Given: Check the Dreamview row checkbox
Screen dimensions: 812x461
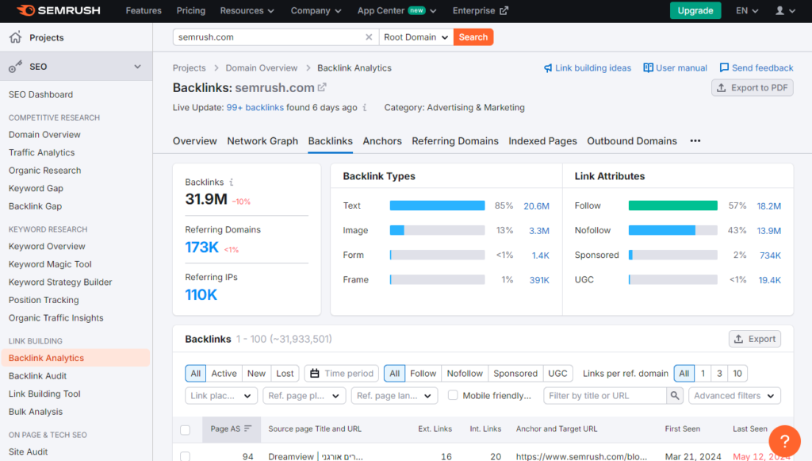Looking at the screenshot, I should coord(186,456).
